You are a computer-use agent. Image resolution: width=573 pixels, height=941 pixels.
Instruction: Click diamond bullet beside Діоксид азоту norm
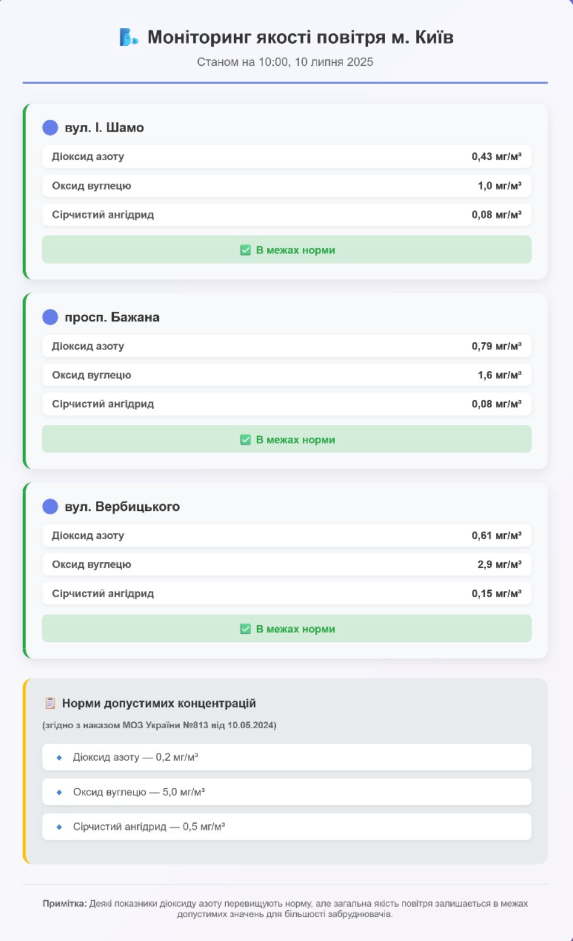click(x=59, y=757)
